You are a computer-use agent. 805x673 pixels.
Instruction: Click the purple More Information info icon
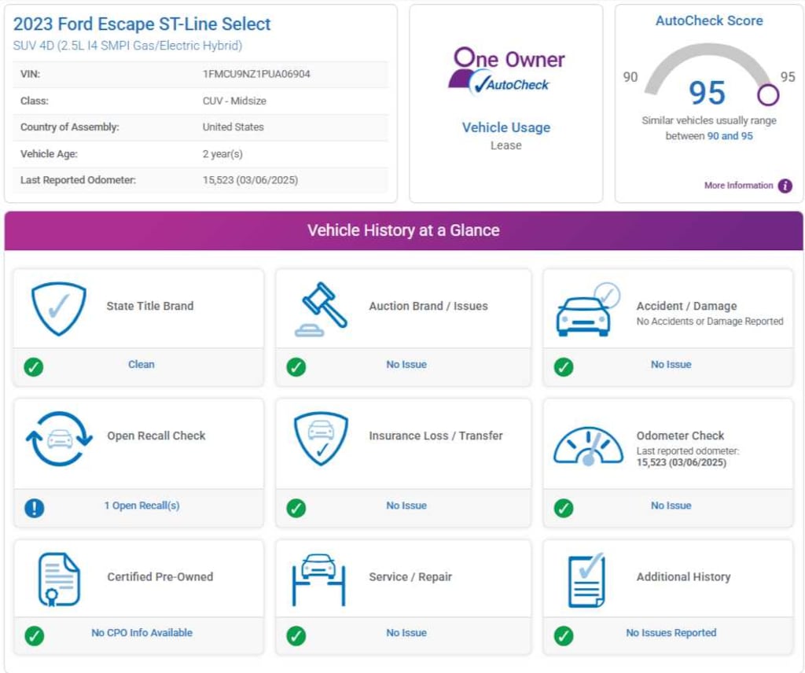(x=785, y=186)
